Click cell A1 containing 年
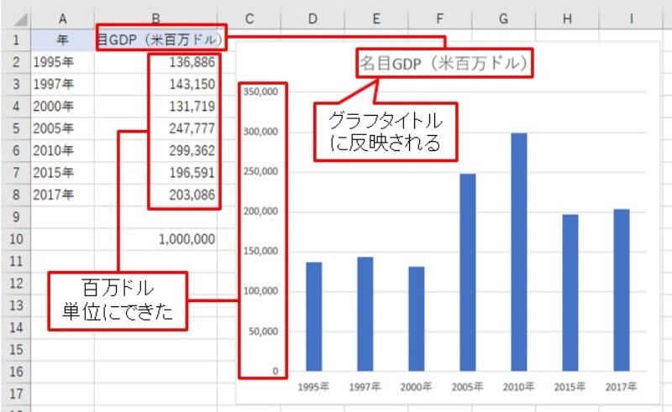672x412 pixels. [63, 39]
